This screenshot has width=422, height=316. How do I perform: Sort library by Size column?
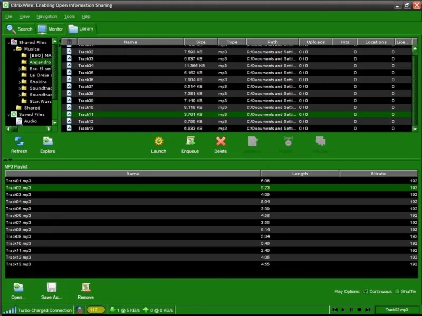[201, 42]
